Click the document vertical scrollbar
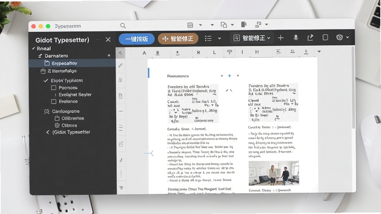The width and height of the screenshot is (381, 214). tap(353, 88)
